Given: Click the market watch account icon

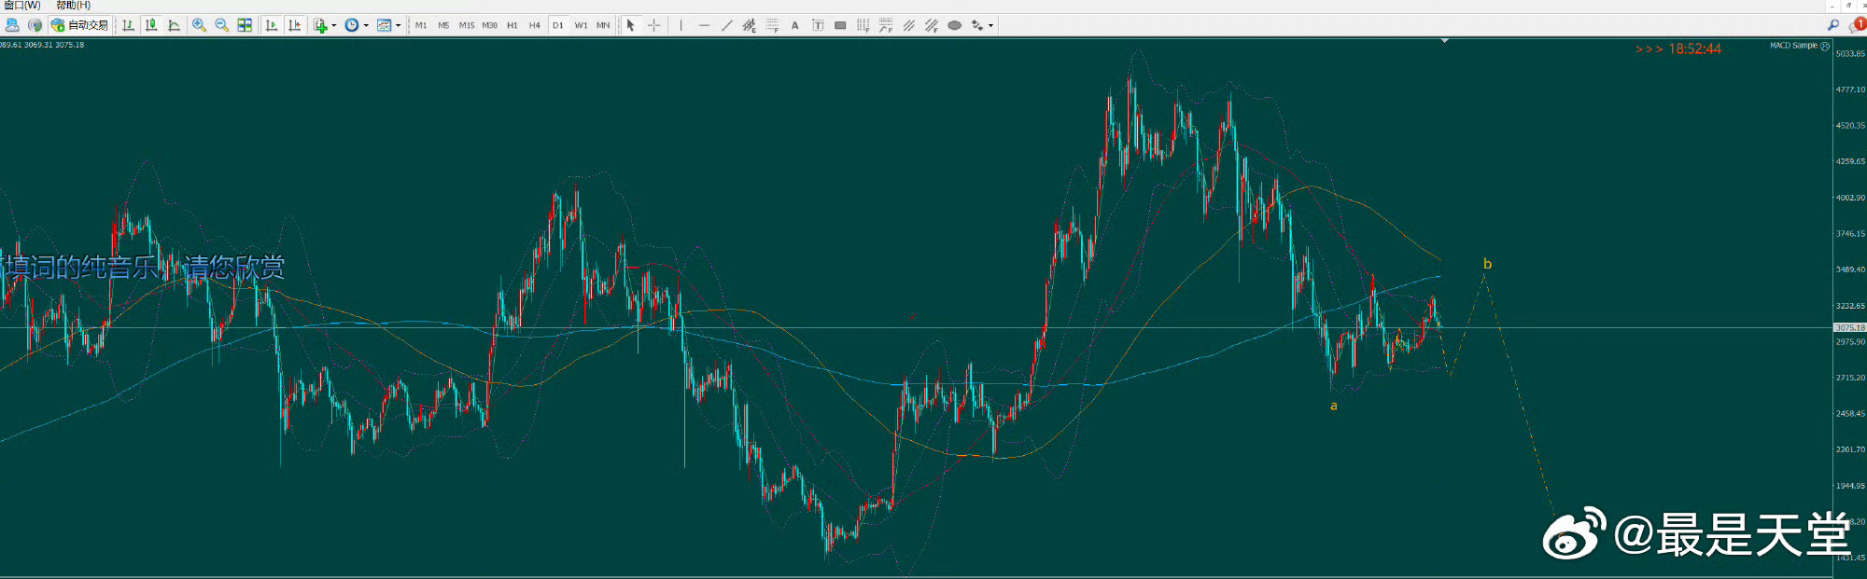Looking at the screenshot, I should pos(12,25).
